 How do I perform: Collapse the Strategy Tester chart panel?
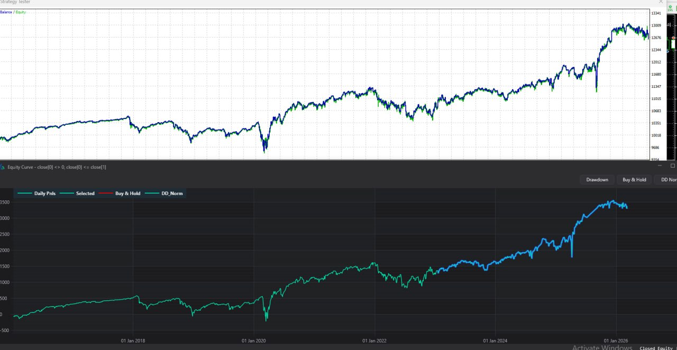[x=661, y=2]
